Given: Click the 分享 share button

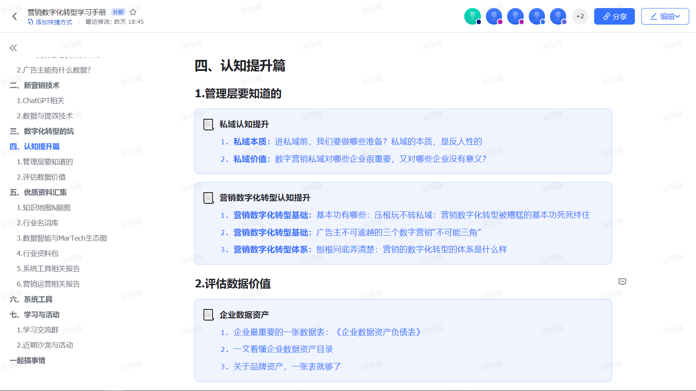Looking at the screenshot, I should 614,17.
